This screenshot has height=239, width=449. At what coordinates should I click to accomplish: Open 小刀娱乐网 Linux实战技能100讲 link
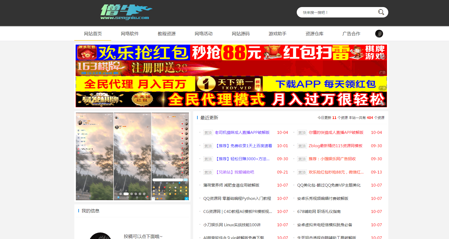(232, 225)
